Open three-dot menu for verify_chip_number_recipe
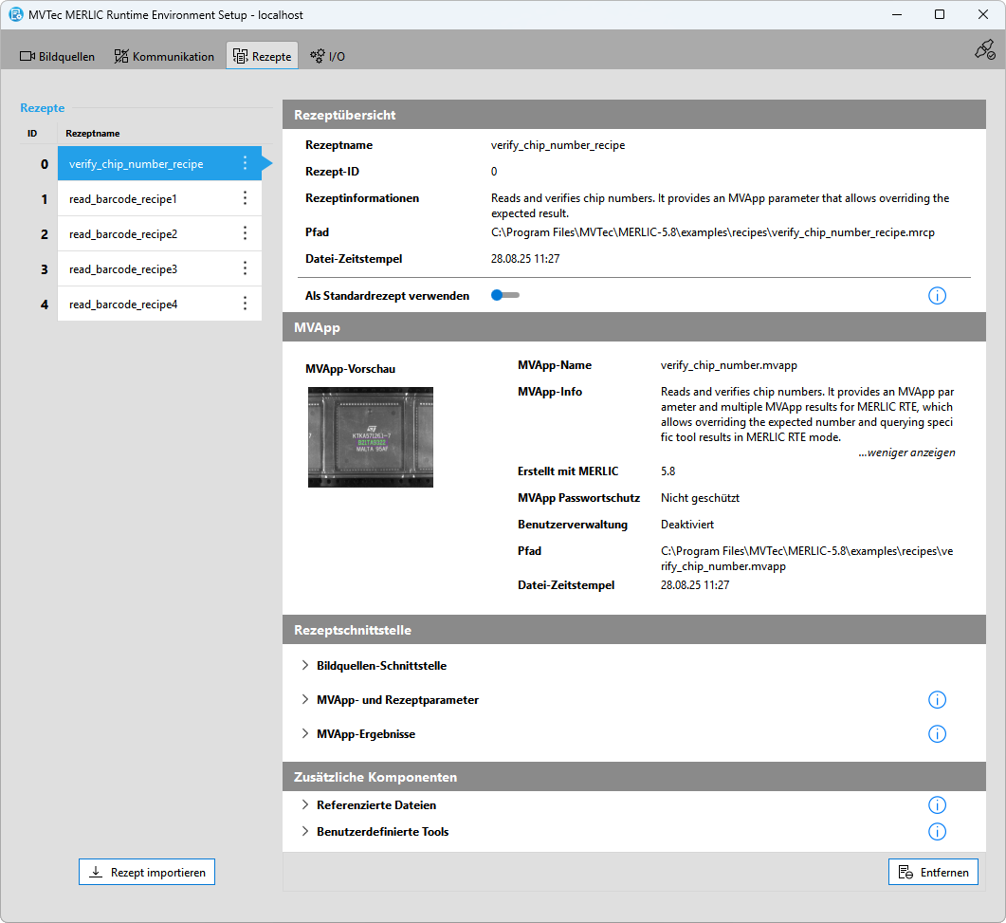This screenshot has height=923, width=1006. tap(245, 163)
